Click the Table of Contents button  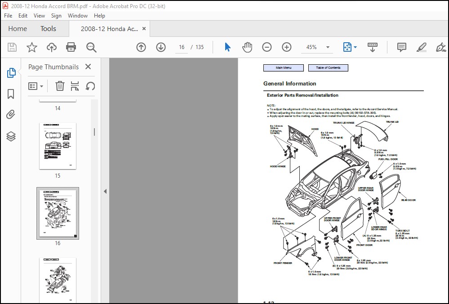[328, 68]
